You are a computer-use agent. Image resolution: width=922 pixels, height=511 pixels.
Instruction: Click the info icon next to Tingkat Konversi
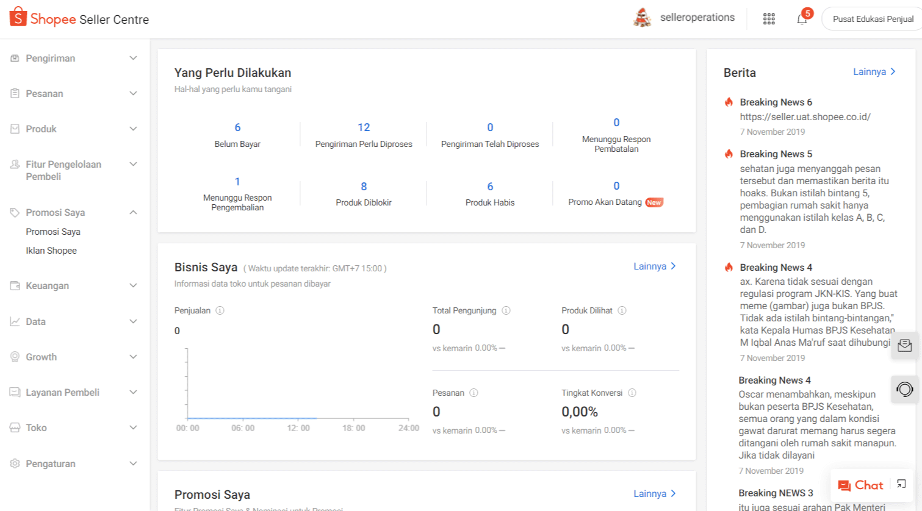632,393
